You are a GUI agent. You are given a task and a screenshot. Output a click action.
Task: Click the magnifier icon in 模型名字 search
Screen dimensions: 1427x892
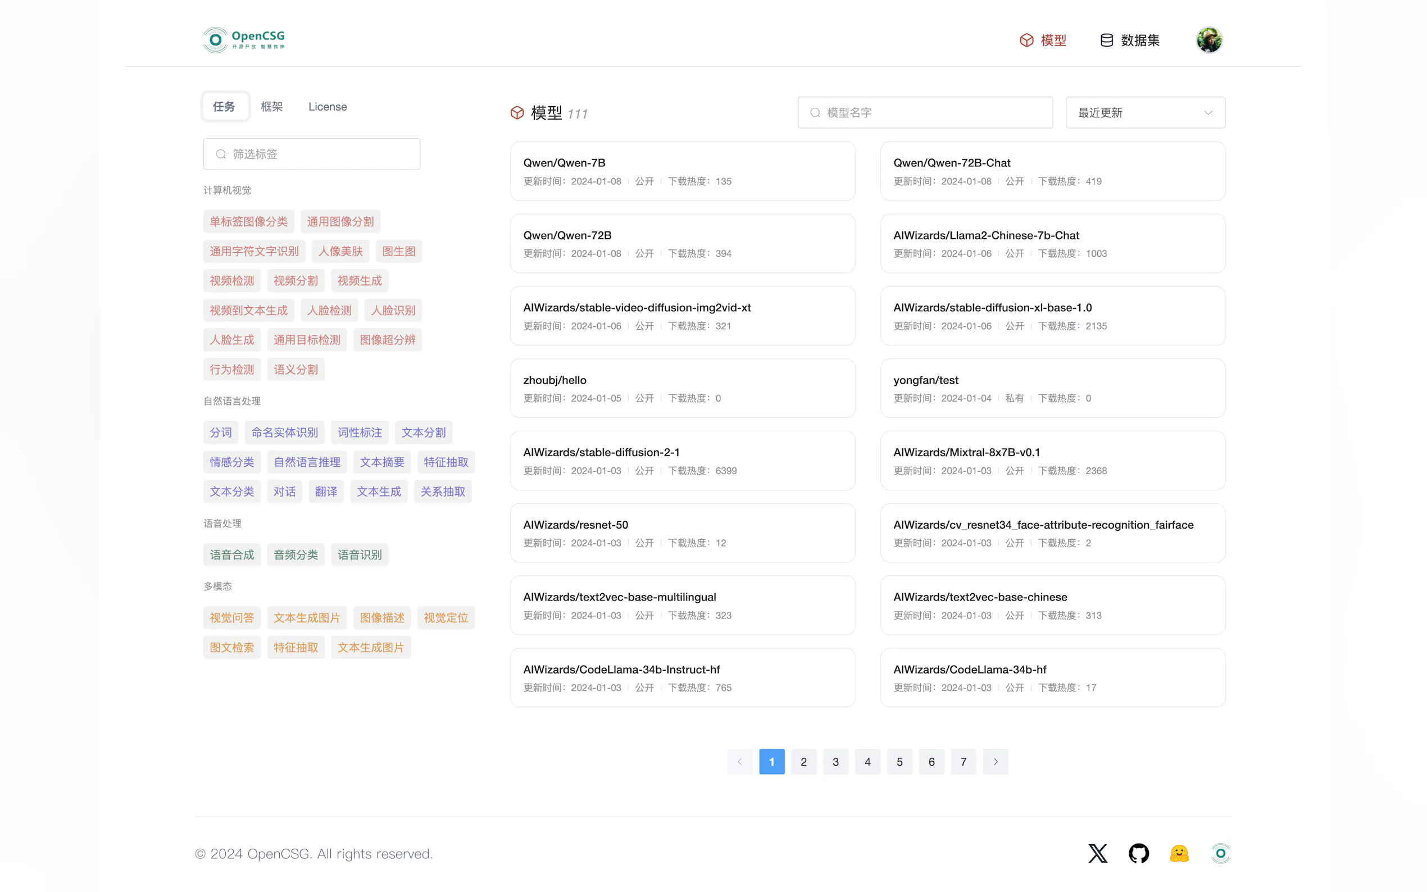click(x=815, y=113)
